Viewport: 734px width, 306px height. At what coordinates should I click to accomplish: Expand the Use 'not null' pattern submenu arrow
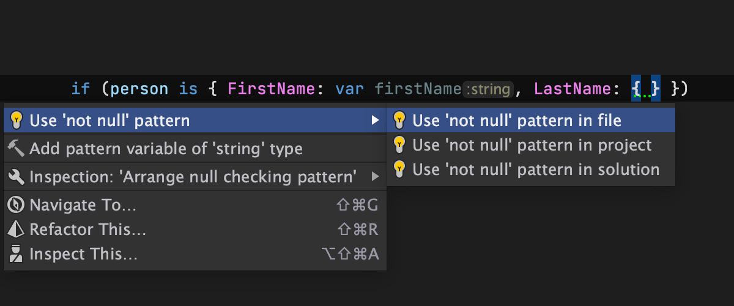[375, 121]
